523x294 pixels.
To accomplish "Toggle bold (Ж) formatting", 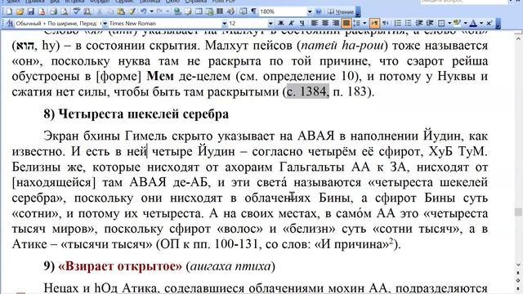I will click(281, 24).
